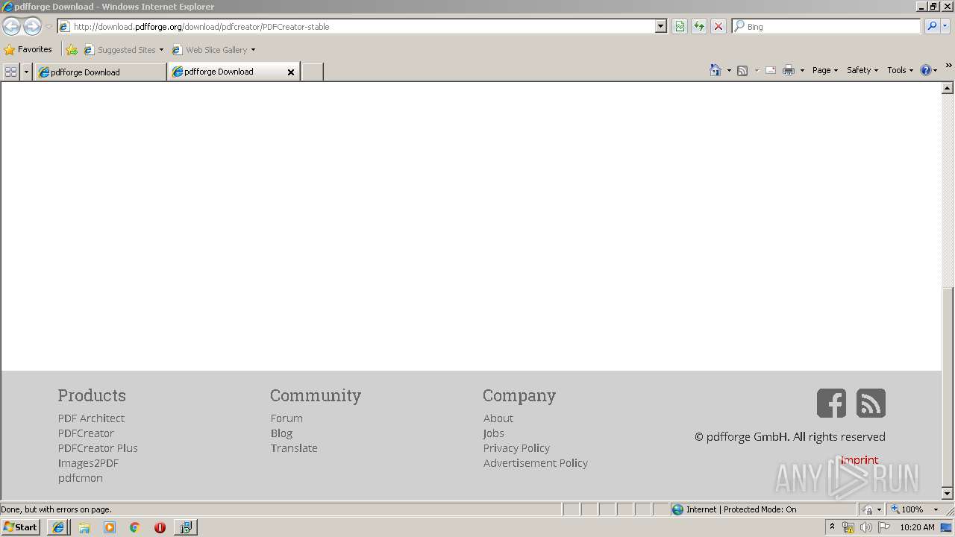Open a new blank tab

(312, 72)
